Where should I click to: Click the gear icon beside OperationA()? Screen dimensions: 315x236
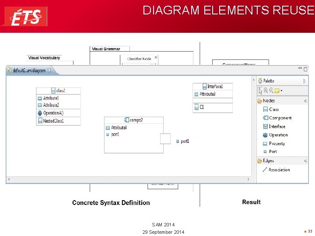[x=40, y=113]
